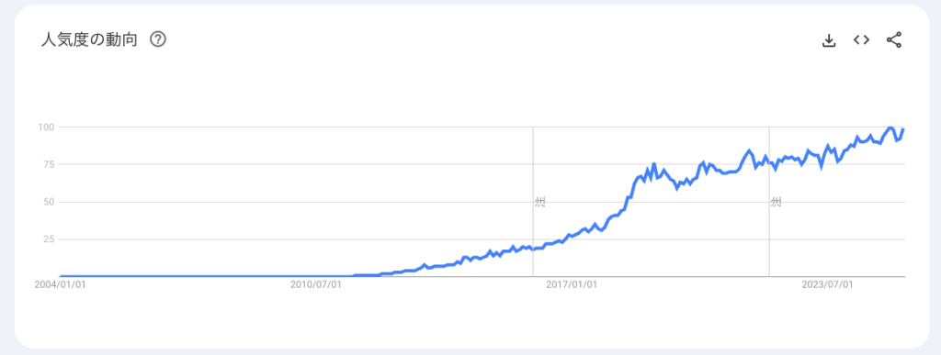The image size is (941, 355).
Task: Select the 2023/07/01 axis label
Action: [827, 285]
